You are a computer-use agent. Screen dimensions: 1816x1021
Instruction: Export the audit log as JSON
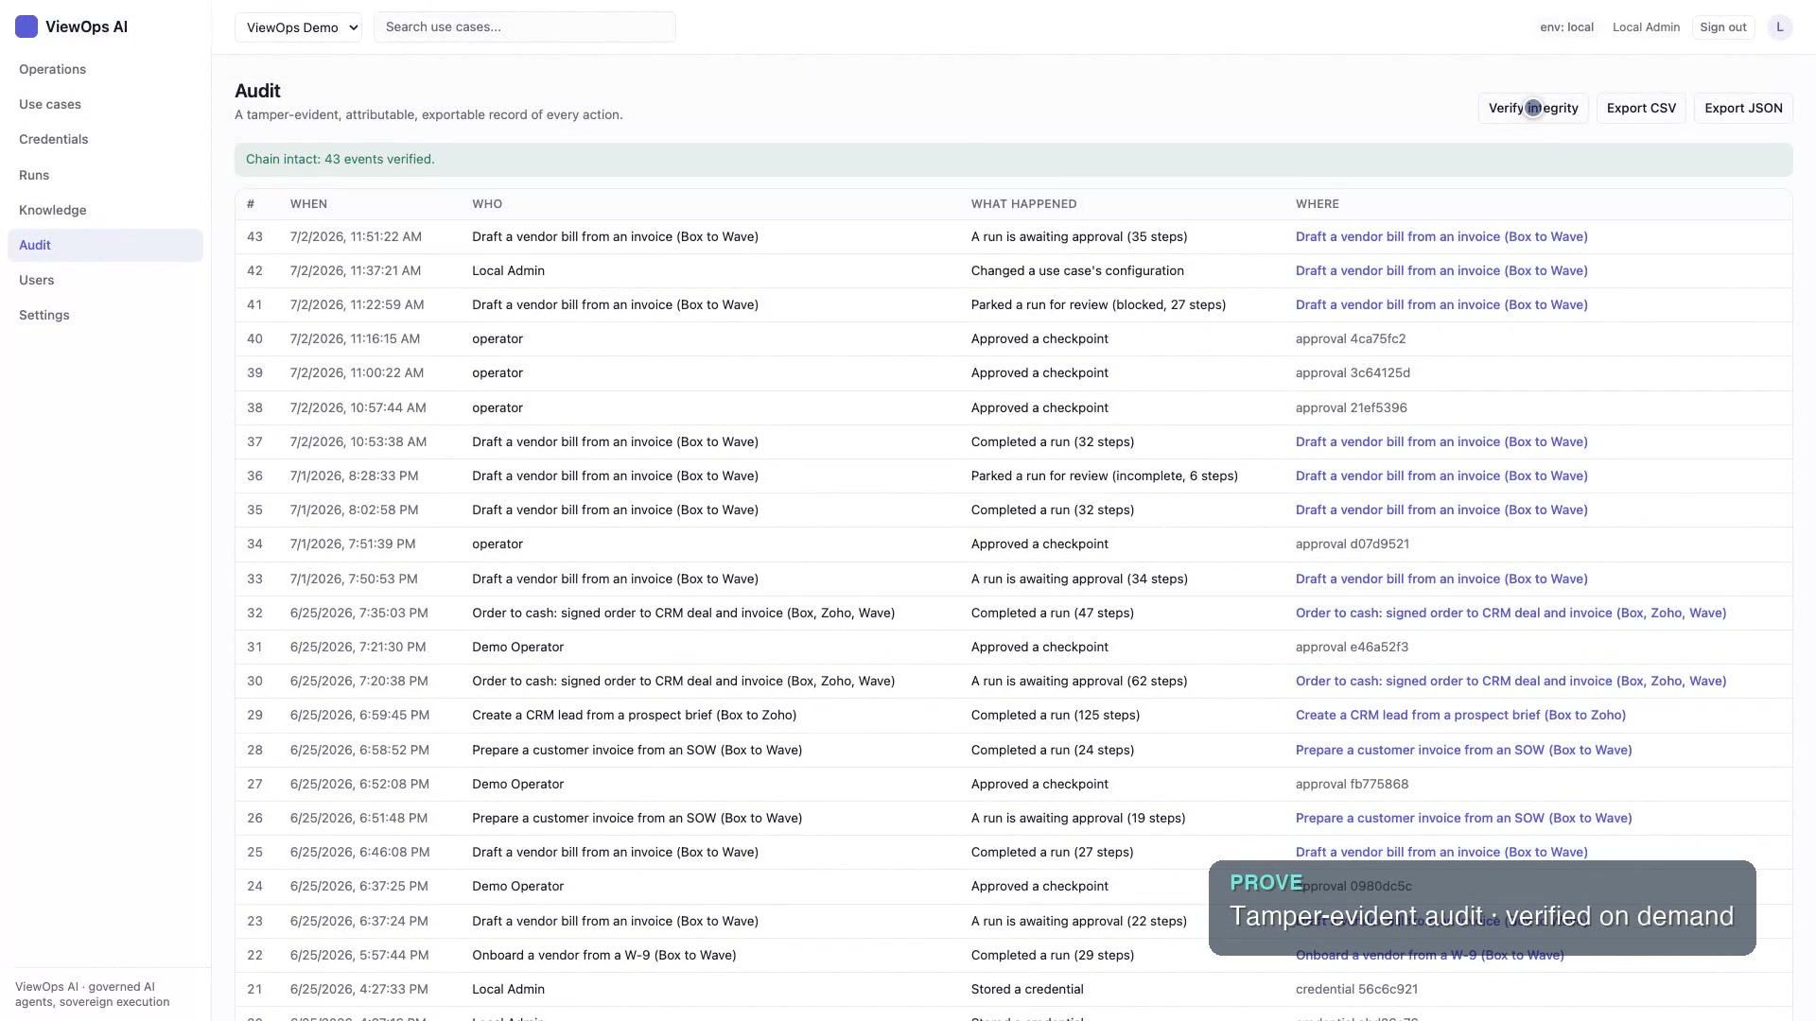point(1743,108)
